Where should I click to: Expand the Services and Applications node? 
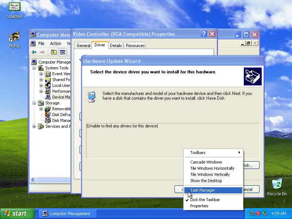(x=34, y=126)
